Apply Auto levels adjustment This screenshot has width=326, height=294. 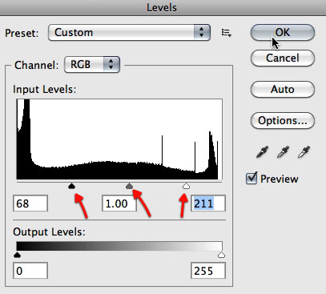coord(283,89)
